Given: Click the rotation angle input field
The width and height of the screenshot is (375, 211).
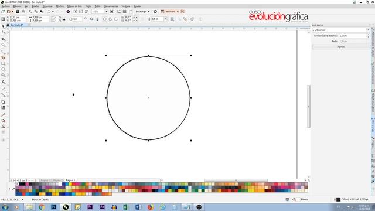Looking at the screenshot, I should [x=77, y=19].
